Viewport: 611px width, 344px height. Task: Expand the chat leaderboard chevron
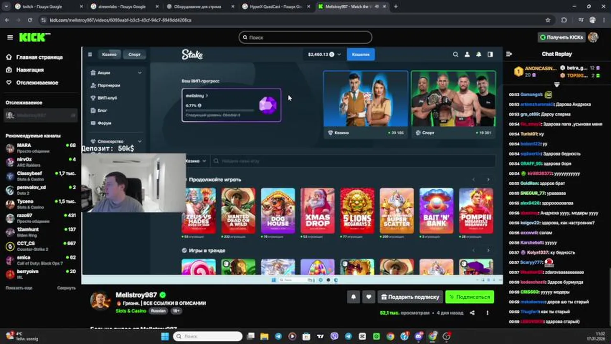[556, 85]
